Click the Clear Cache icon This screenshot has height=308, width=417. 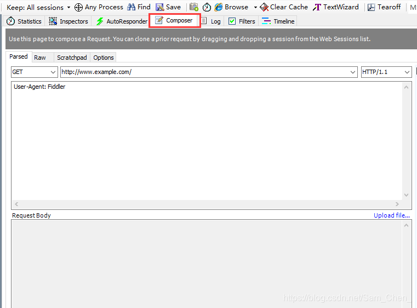point(264,7)
